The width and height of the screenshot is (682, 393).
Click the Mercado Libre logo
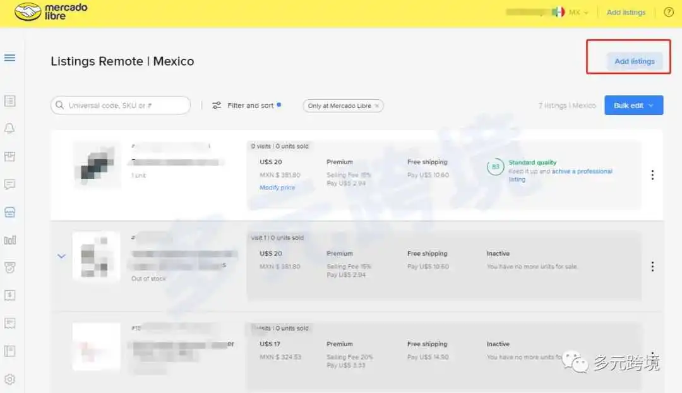51,12
